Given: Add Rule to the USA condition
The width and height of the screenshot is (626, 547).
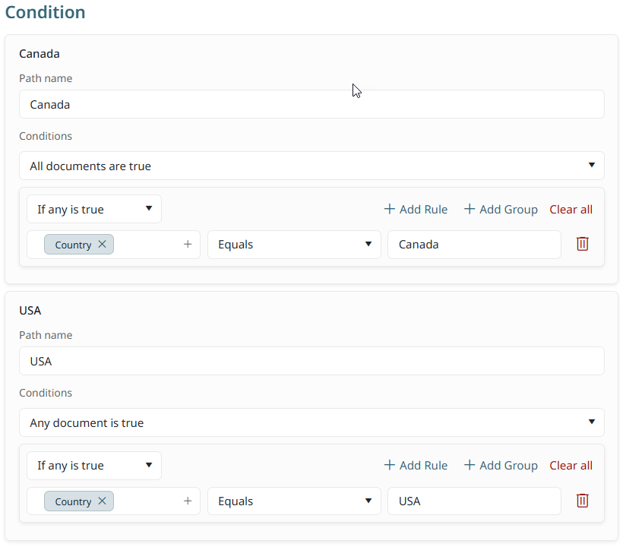Looking at the screenshot, I should tap(416, 466).
